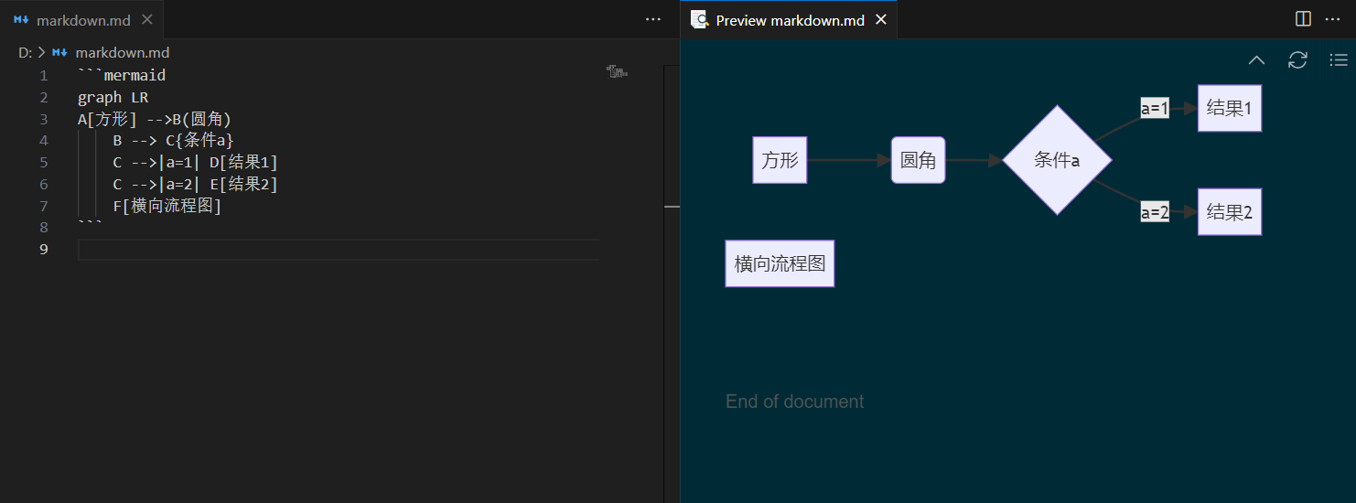The image size is (1356, 503).
Task: Click the refresh preview icon
Action: point(1297,60)
